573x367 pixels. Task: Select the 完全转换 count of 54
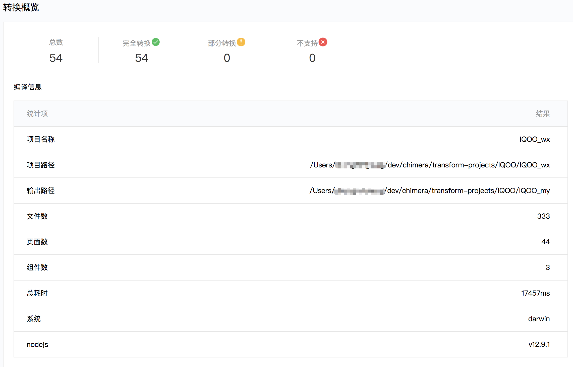pos(141,58)
